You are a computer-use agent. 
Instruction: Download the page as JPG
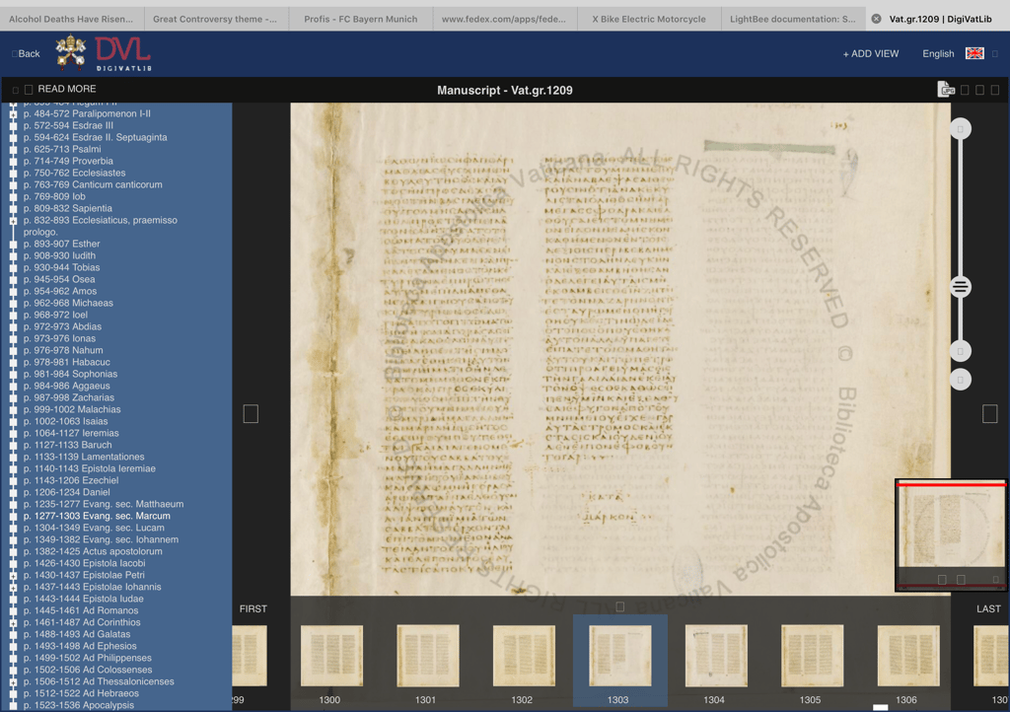coord(945,90)
